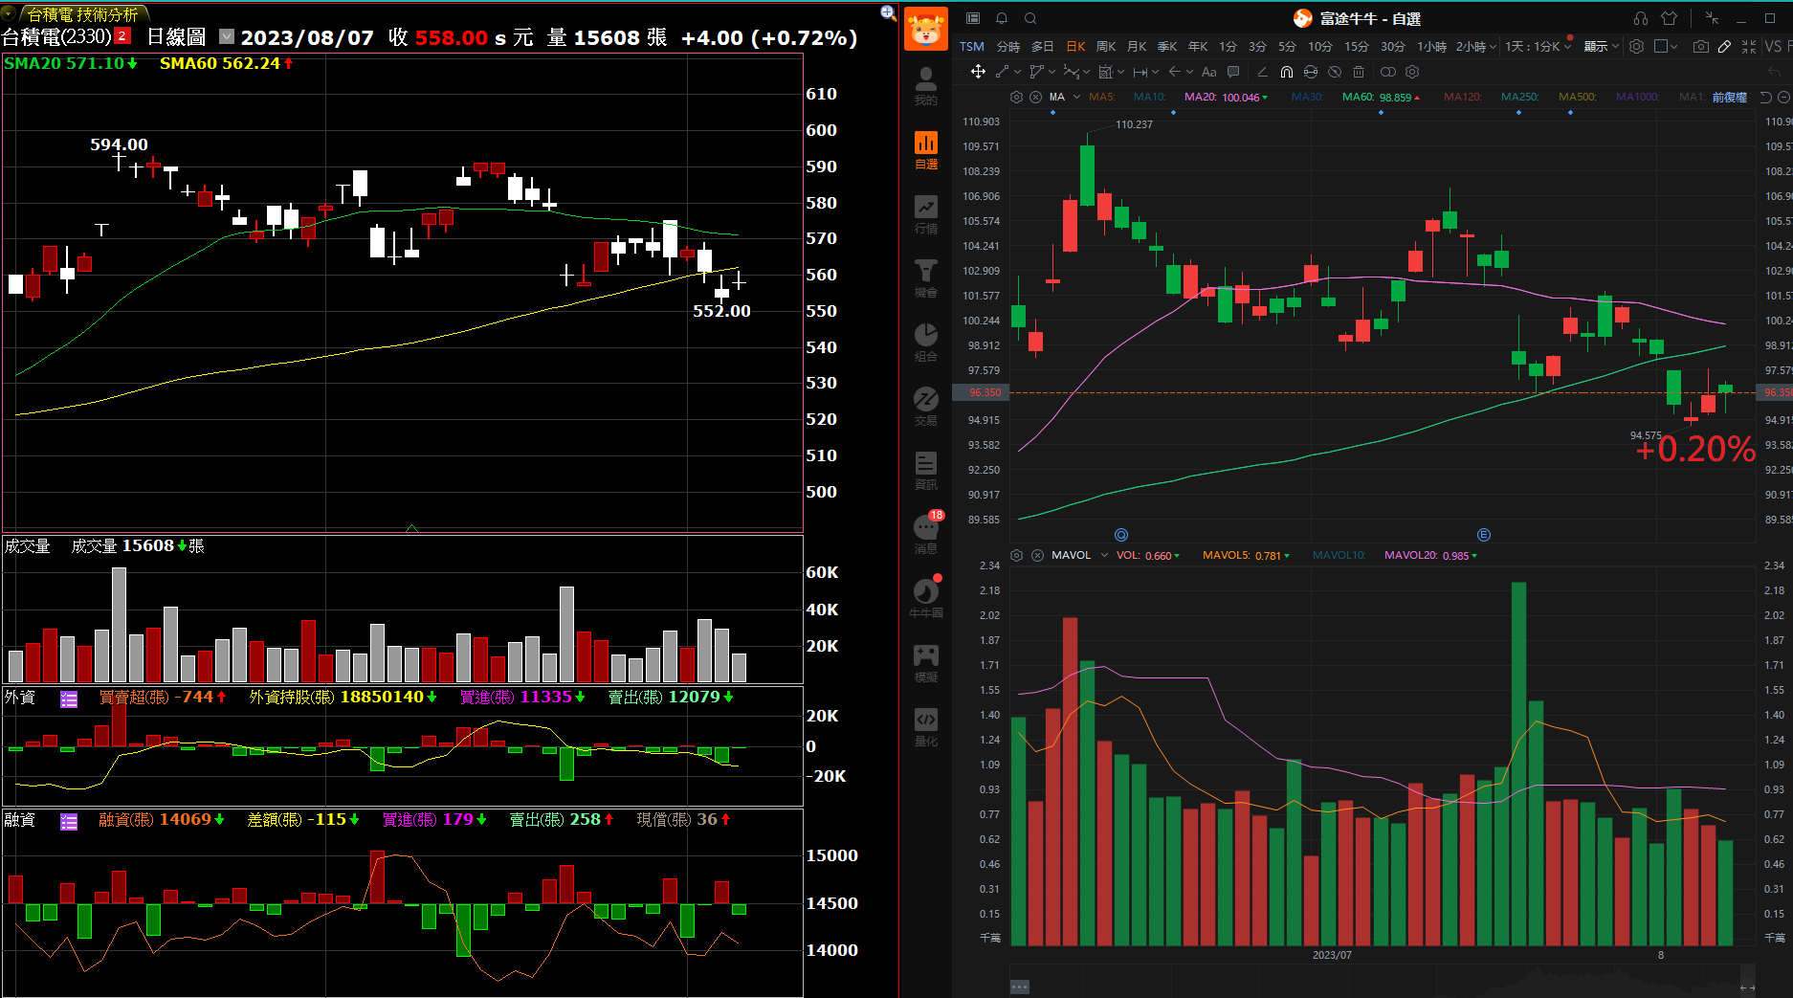Open the 資訊 news sidebar icon

(925, 471)
